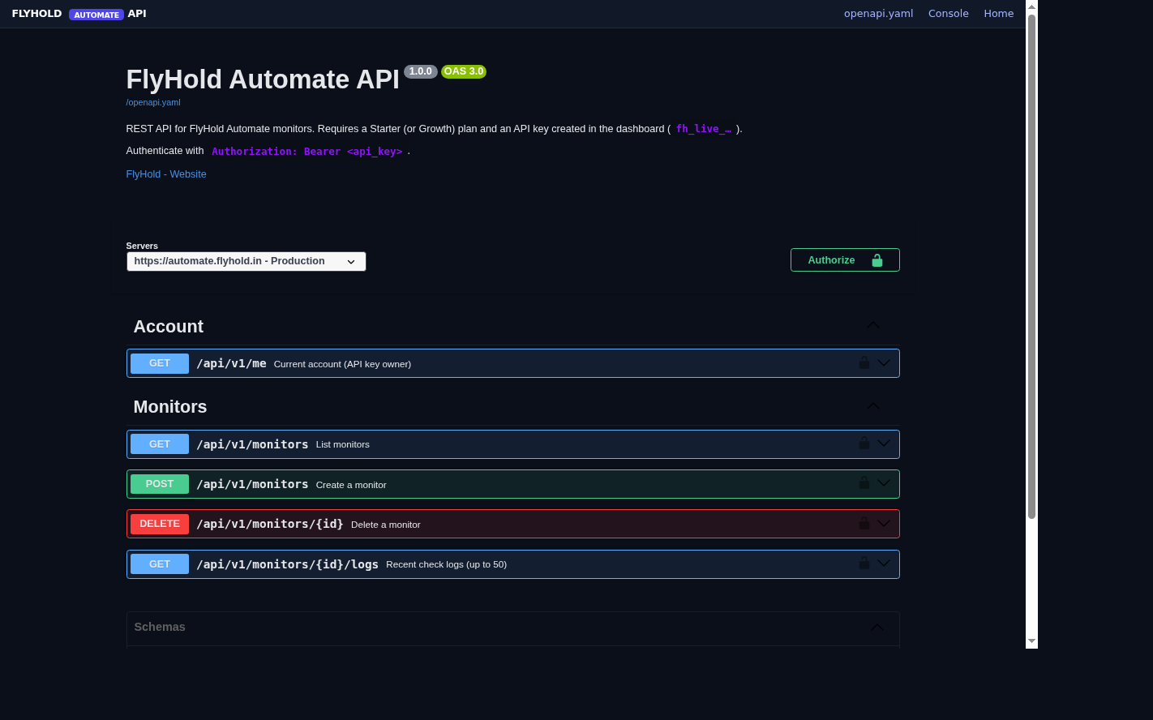Screen dimensions: 1153x720
Task: Go to Console in the top navigation
Action: tap(949, 14)
